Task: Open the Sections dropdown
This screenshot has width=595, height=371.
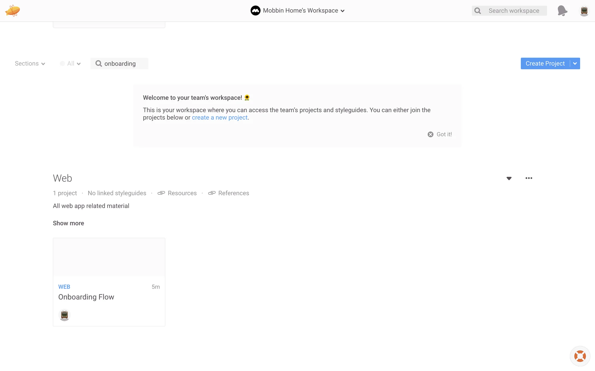Action: click(x=30, y=63)
